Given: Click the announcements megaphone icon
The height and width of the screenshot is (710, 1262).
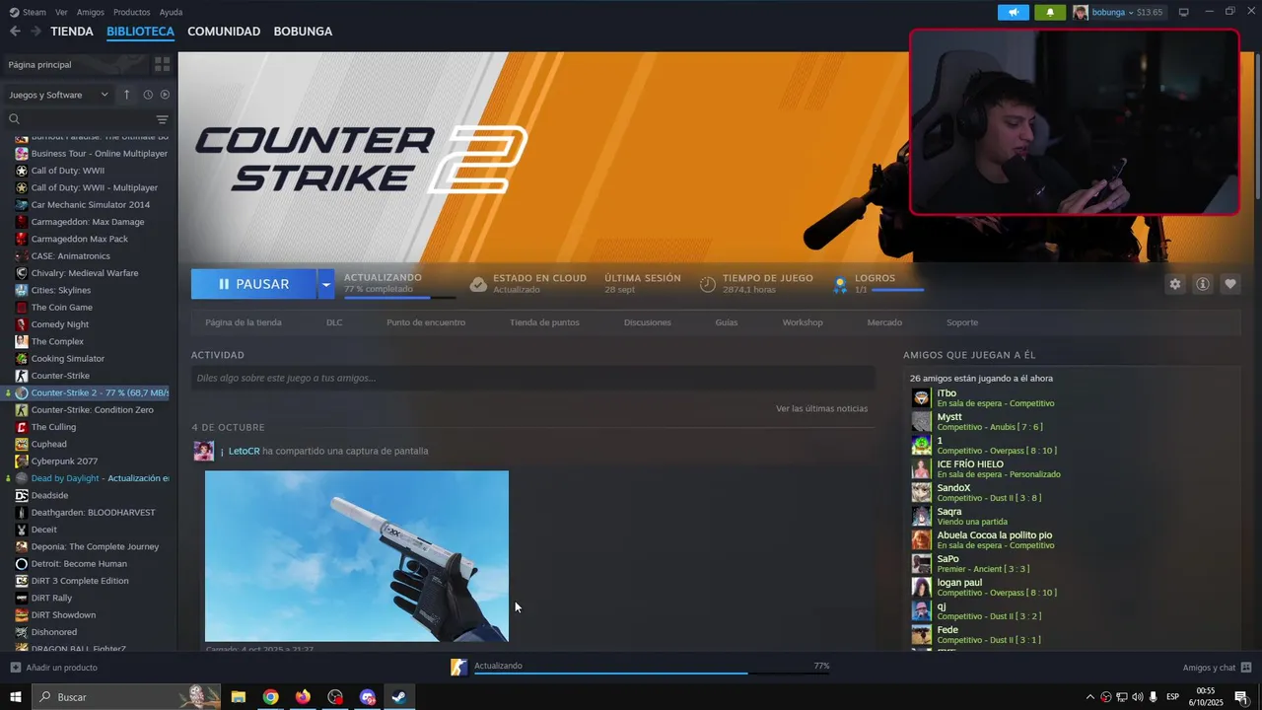Looking at the screenshot, I should click(1013, 12).
